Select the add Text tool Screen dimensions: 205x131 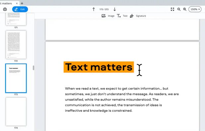click(x=122, y=16)
